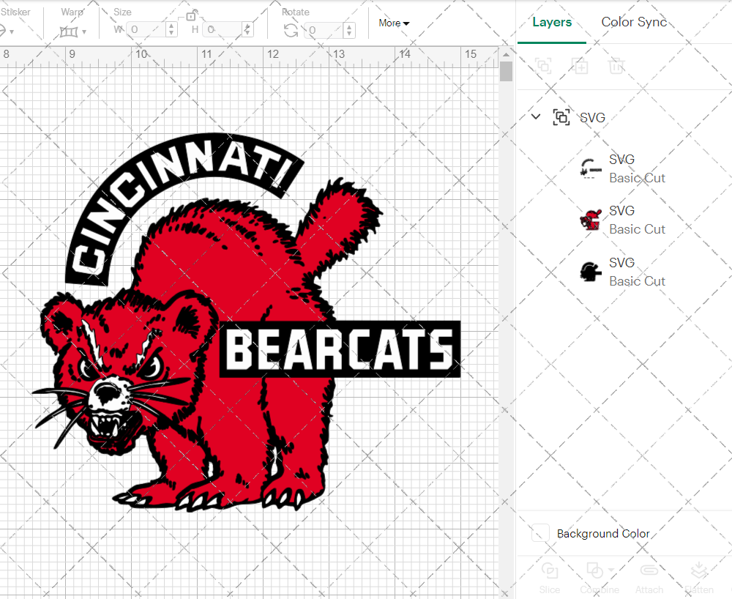Select the Rotate refresh icon
This screenshot has height=599, width=732.
(x=289, y=31)
